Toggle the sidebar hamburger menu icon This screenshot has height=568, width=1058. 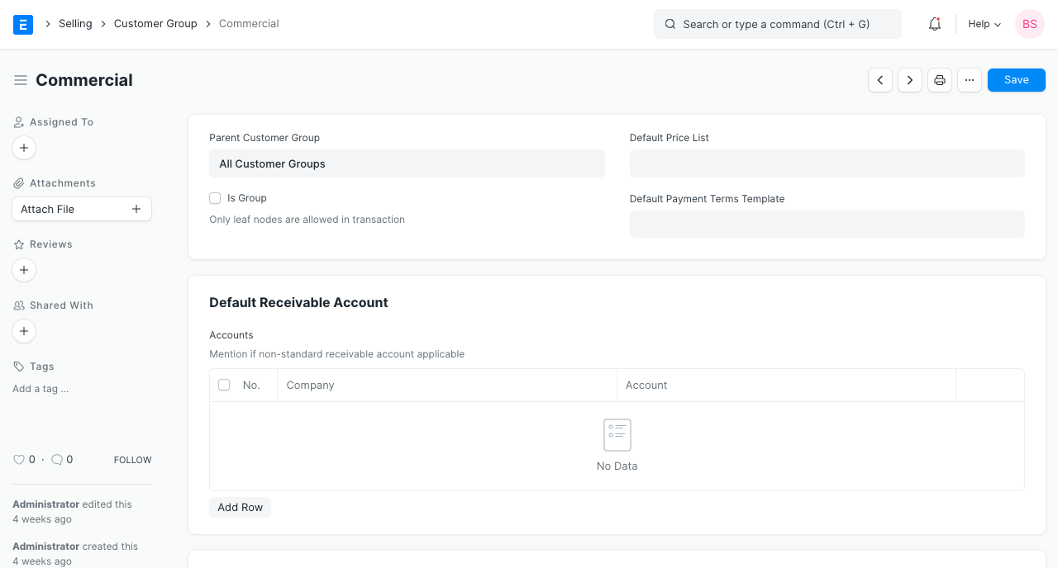21,80
